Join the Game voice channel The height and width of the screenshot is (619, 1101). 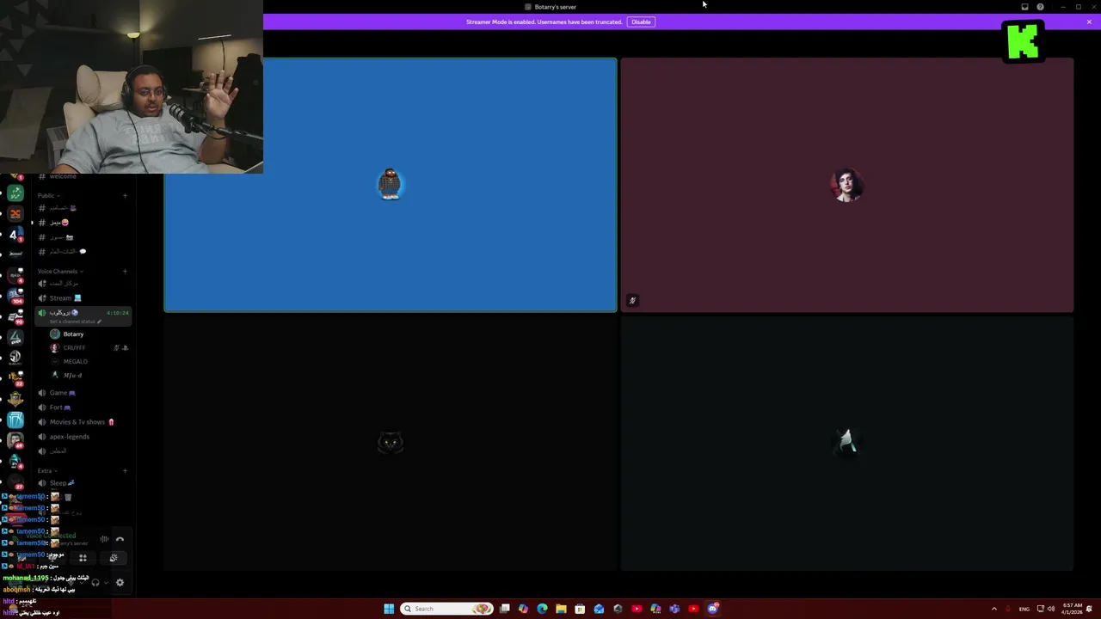[83, 393]
